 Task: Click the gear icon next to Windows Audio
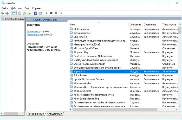(71, 83)
